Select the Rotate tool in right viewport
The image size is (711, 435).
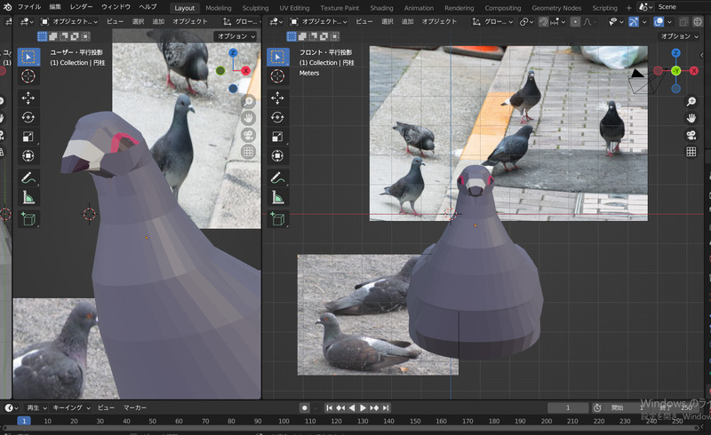point(278,117)
